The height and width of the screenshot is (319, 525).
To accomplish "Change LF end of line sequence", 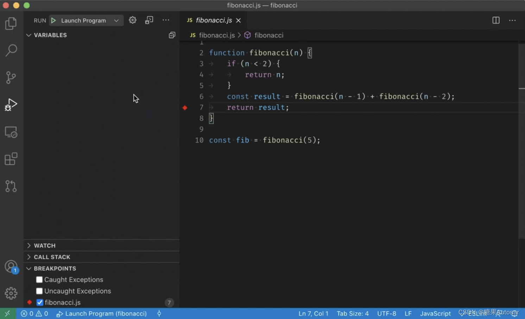I will tap(408, 313).
